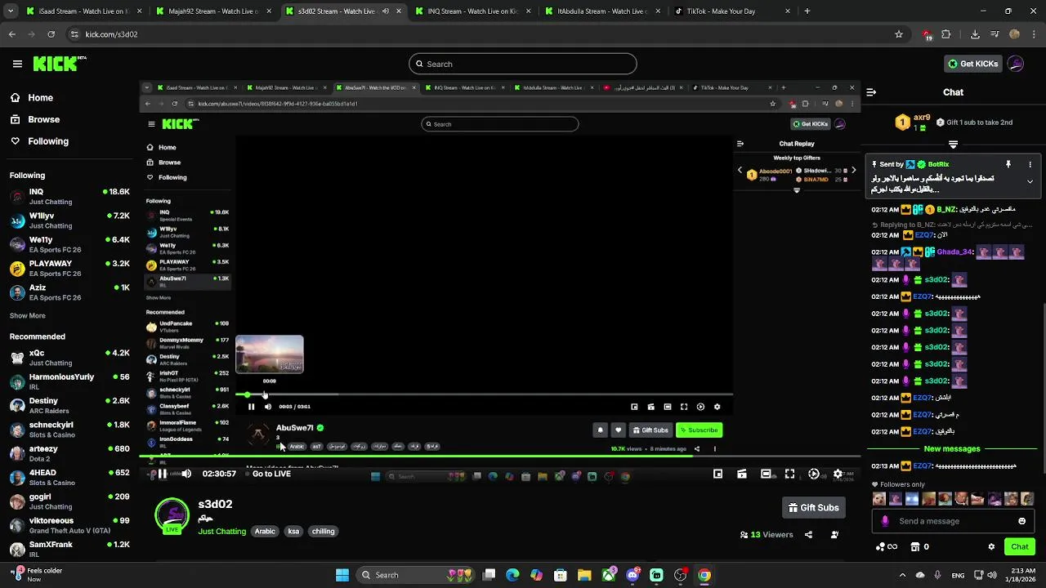
Task: Select the ksa tag
Action: tap(293, 532)
